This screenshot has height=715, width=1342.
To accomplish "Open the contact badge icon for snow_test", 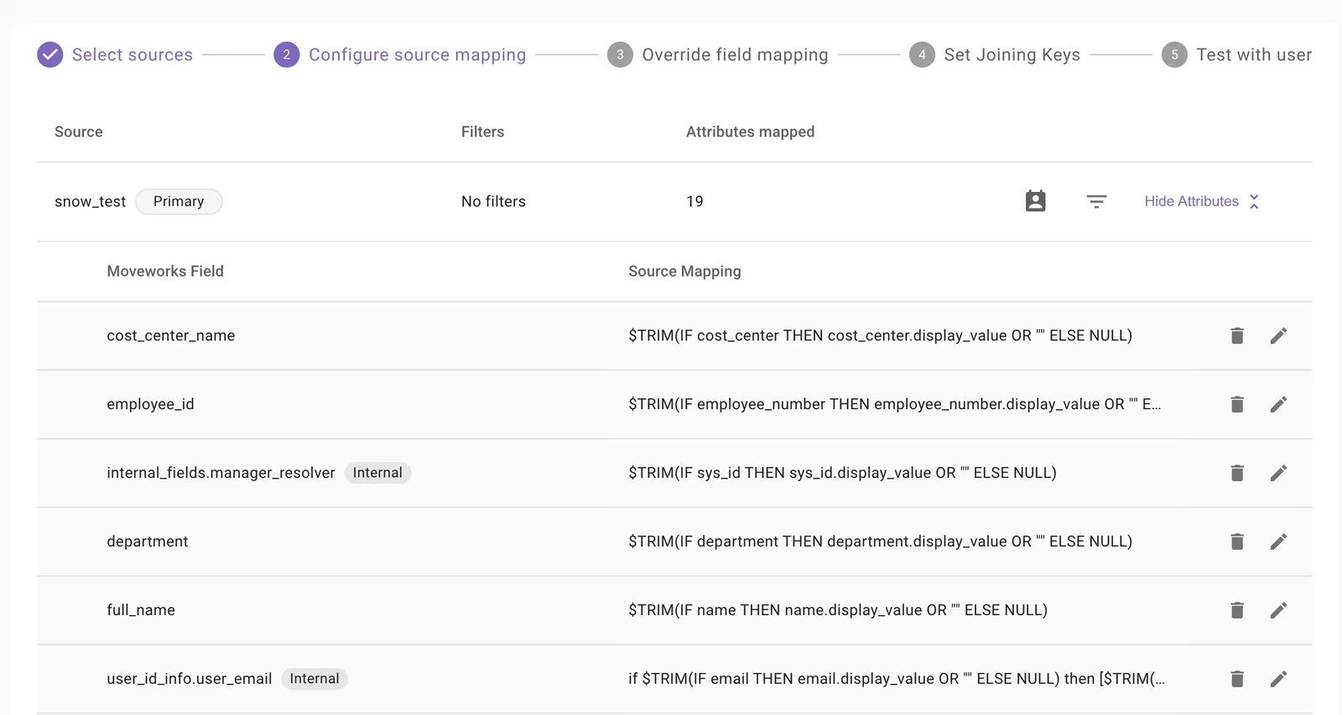I will (x=1036, y=201).
